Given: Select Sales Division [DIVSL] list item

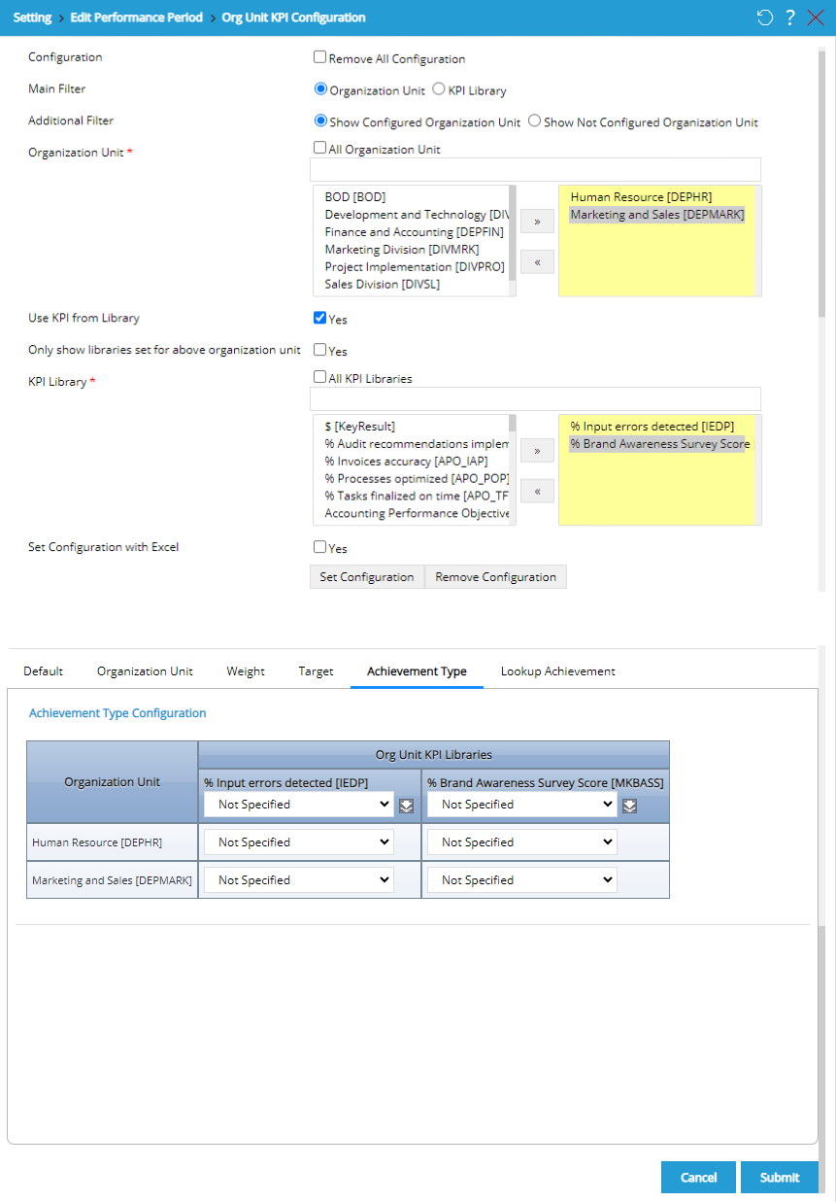Looking at the screenshot, I should point(383,285).
